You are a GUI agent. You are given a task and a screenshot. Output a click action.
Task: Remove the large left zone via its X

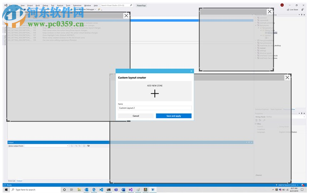coord(126,15)
